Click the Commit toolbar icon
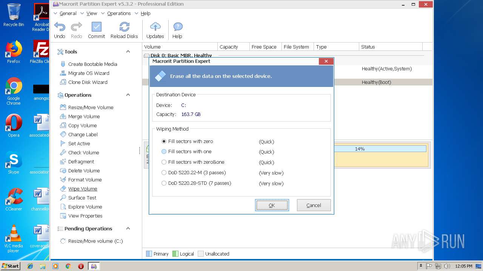Screen dimensions: 483x271 97,27
